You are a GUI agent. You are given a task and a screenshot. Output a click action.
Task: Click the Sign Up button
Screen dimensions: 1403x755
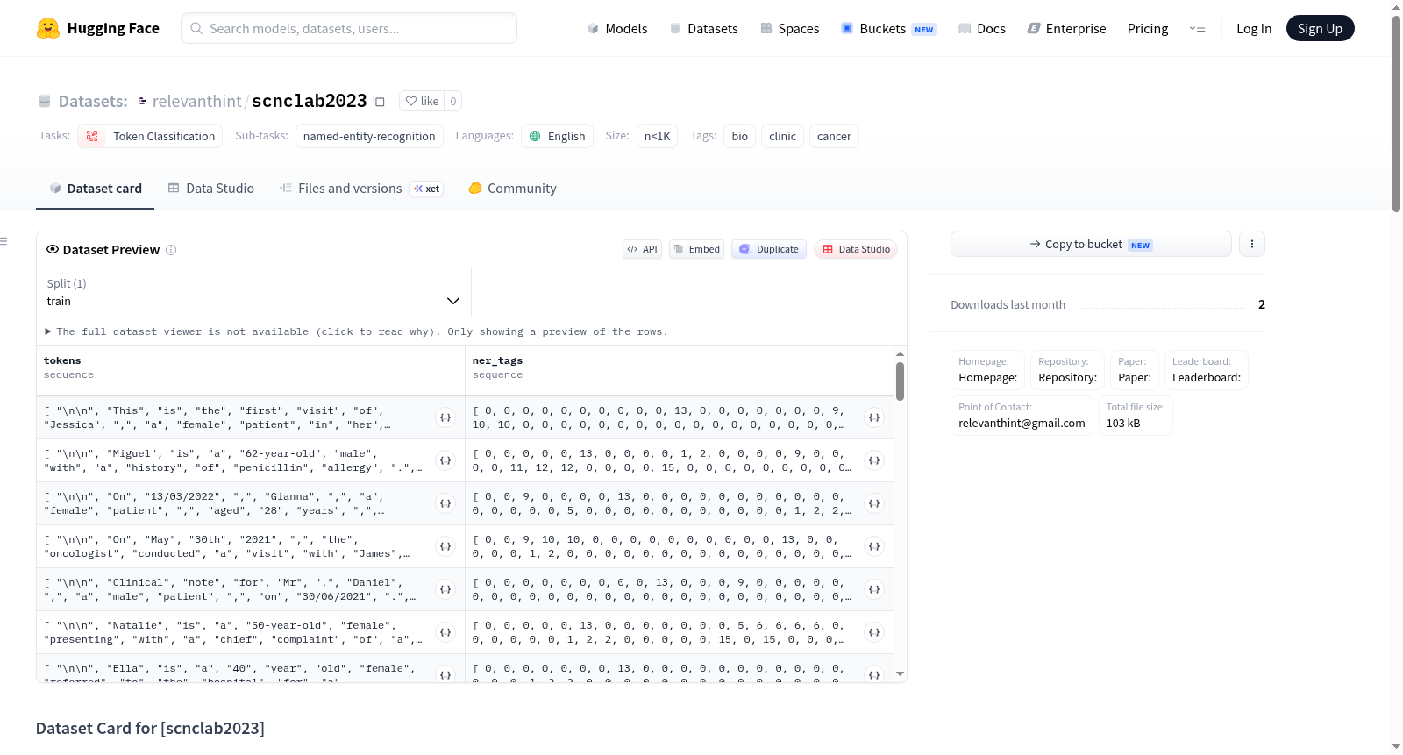coord(1321,28)
